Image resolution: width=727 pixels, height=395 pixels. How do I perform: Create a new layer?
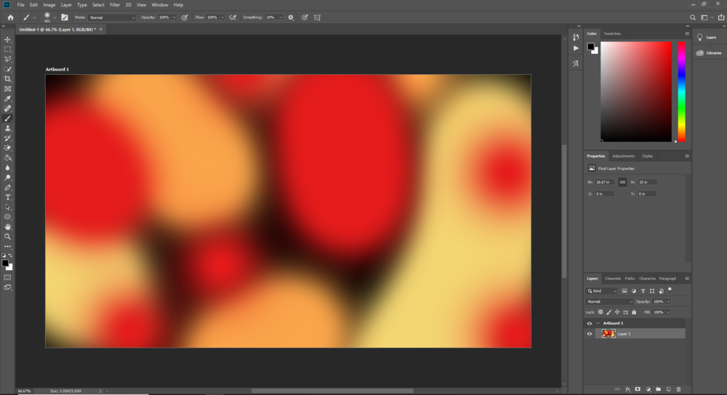pyautogui.click(x=668, y=389)
